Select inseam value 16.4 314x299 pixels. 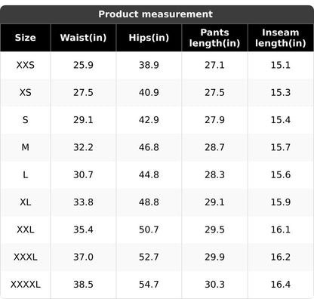coord(281,285)
